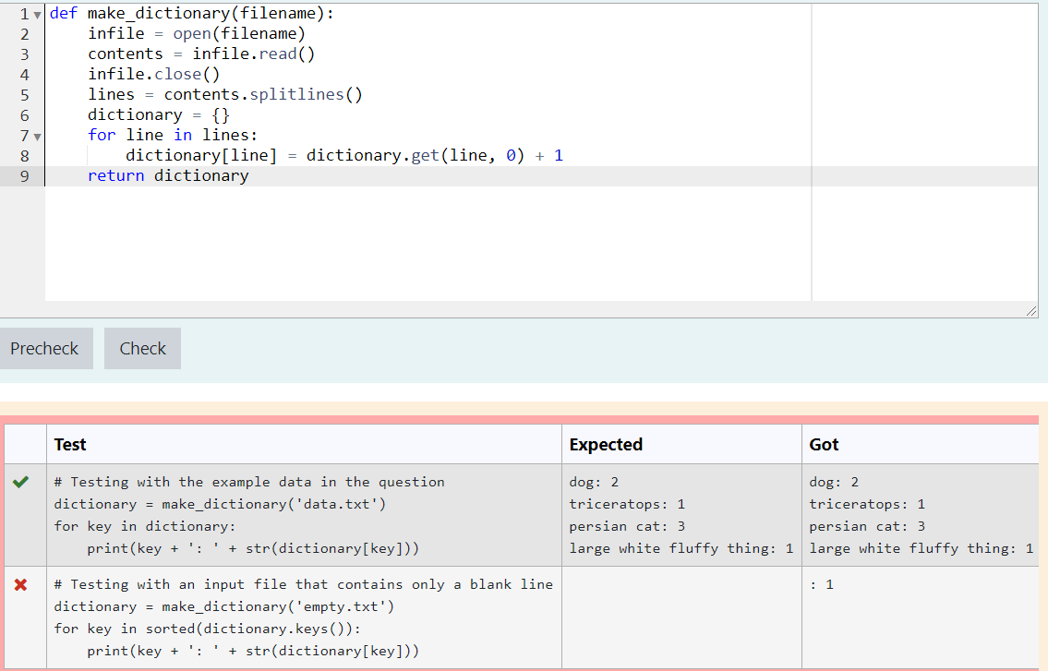Image resolution: width=1048 pixels, height=671 pixels.
Task: Select line number 6 in the gutter
Action: [x=25, y=115]
